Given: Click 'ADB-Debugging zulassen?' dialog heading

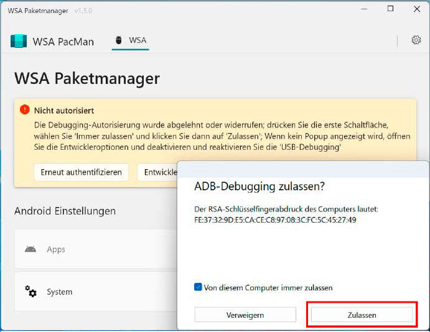Looking at the screenshot, I should point(259,187).
